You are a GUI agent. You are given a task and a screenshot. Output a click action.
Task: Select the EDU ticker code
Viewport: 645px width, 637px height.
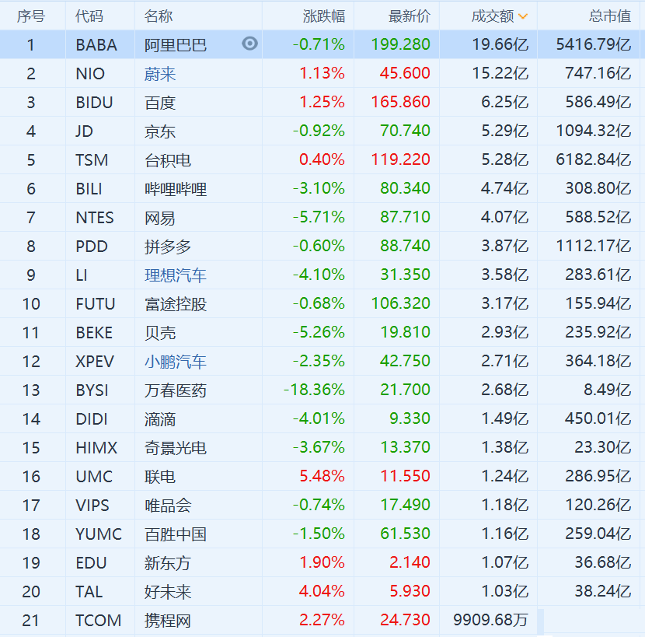(92, 562)
